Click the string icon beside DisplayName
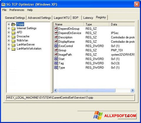Image resolution: width=141 pixels, height=123 pixels. 56,41
